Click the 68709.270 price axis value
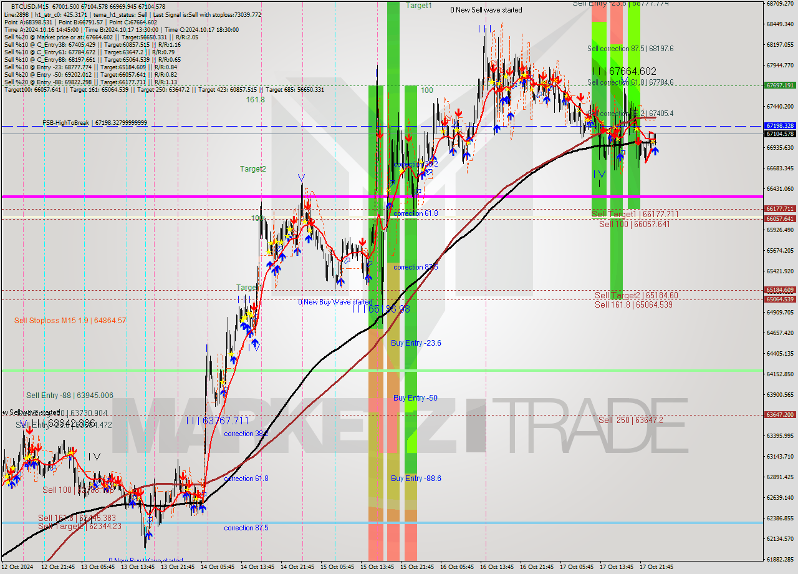This screenshot has width=798, height=574. click(780, 4)
